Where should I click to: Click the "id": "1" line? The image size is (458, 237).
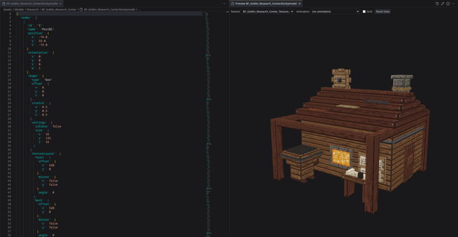click(x=35, y=25)
